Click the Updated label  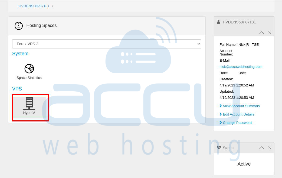[227, 91]
